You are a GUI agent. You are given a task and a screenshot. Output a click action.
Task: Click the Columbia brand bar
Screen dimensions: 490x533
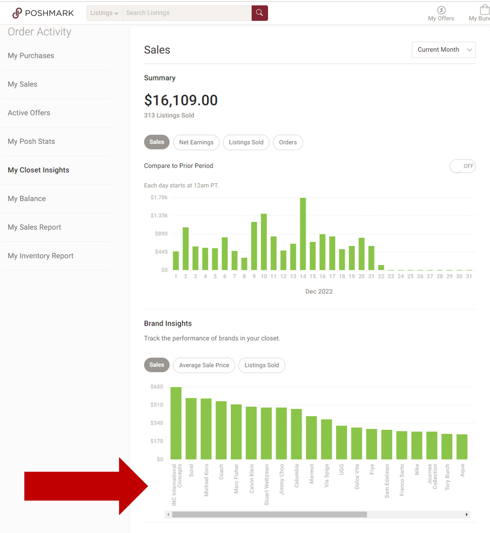(296, 434)
